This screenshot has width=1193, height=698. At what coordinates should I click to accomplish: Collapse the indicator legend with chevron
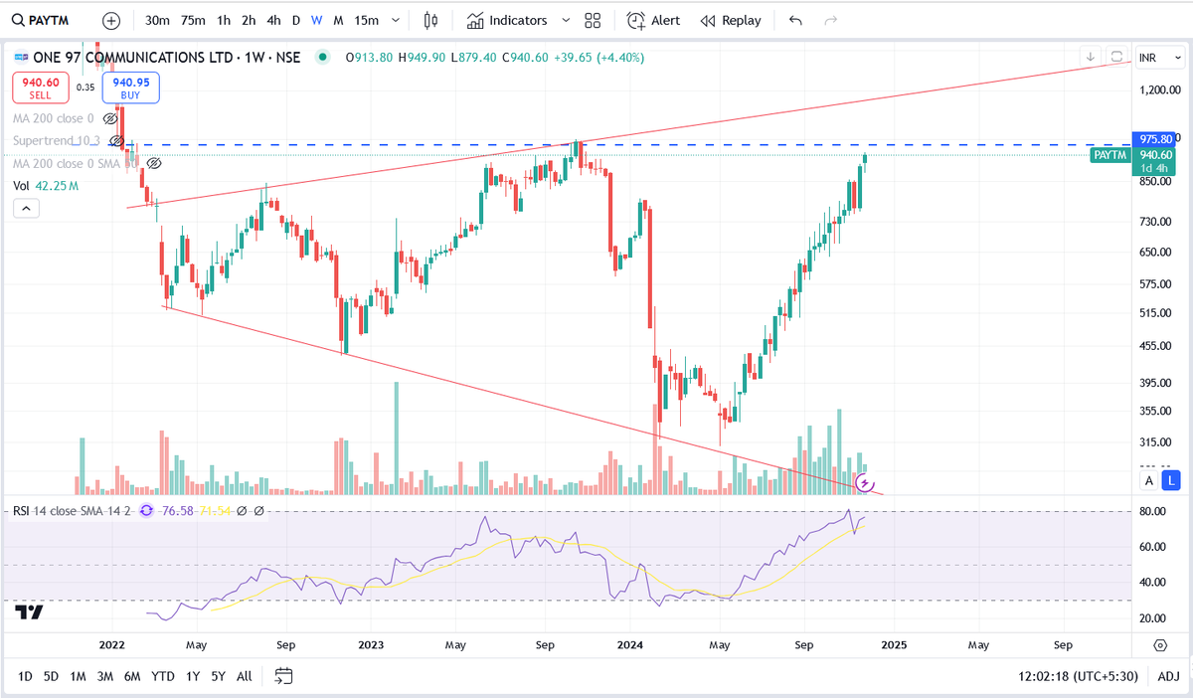(26, 209)
